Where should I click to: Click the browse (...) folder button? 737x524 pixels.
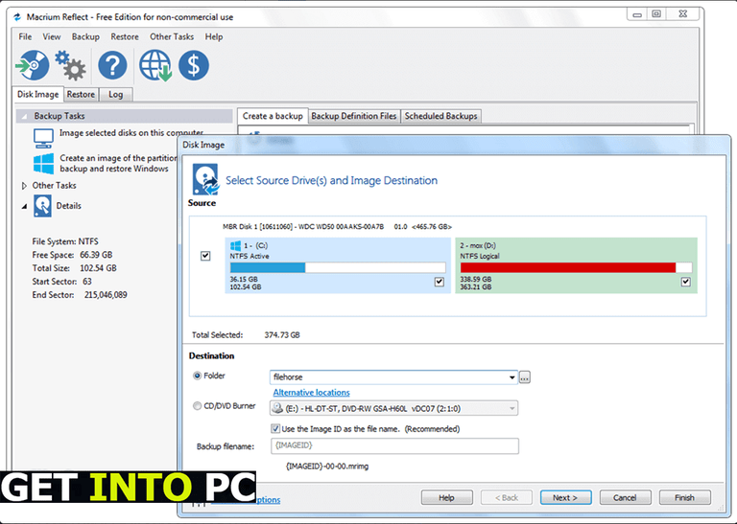click(525, 377)
